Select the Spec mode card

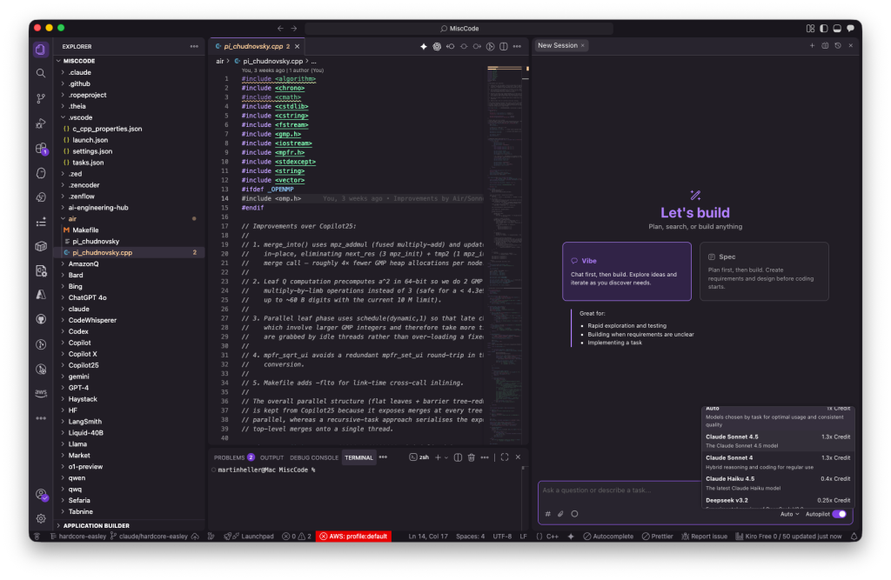tap(764, 271)
